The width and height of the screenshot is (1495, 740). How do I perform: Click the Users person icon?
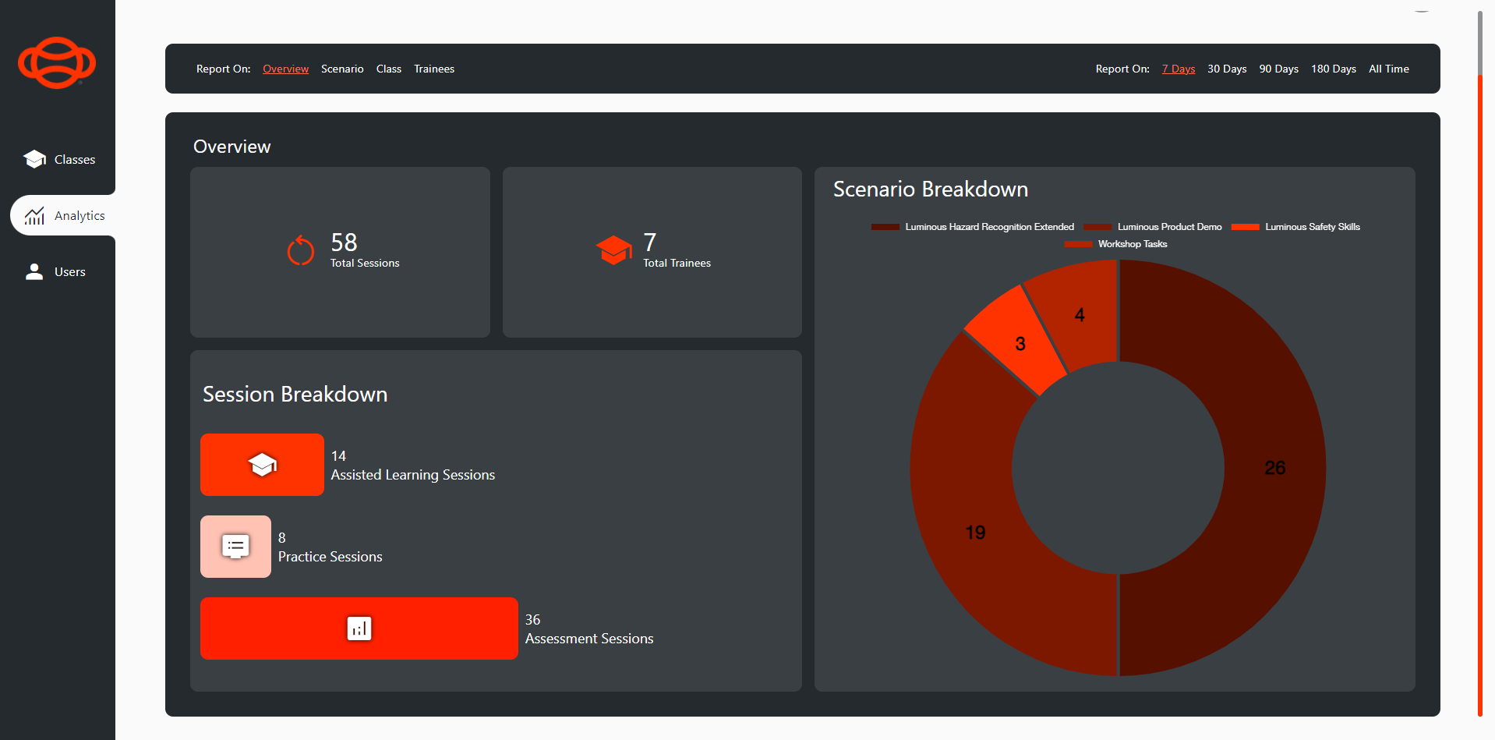(x=34, y=271)
